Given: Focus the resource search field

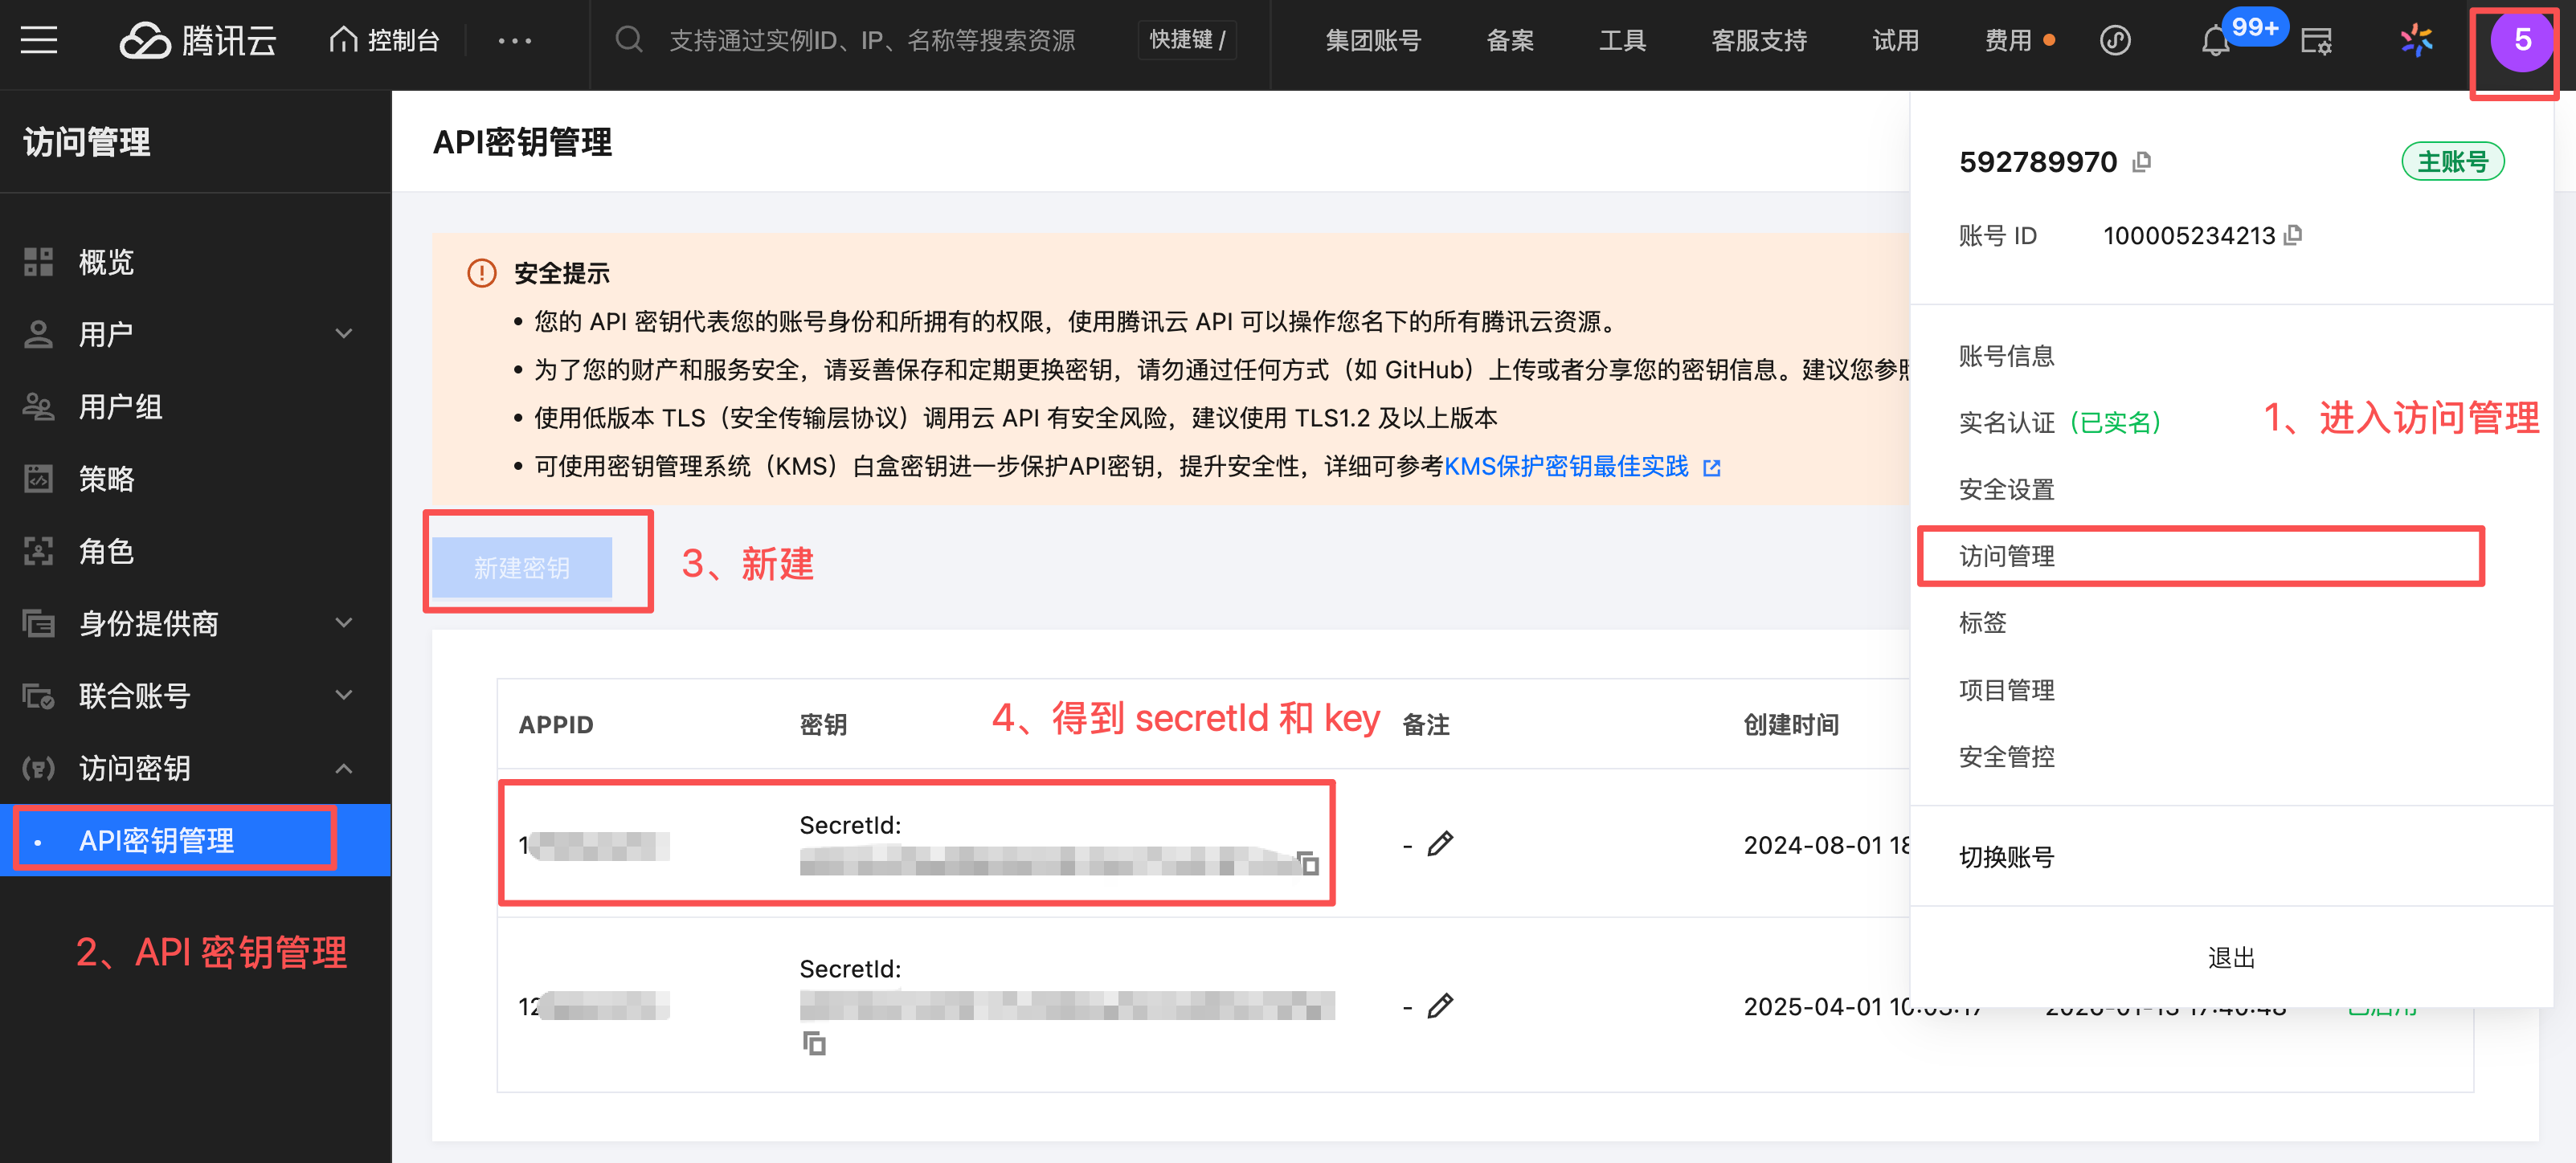Looking at the screenshot, I should point(871,41).
